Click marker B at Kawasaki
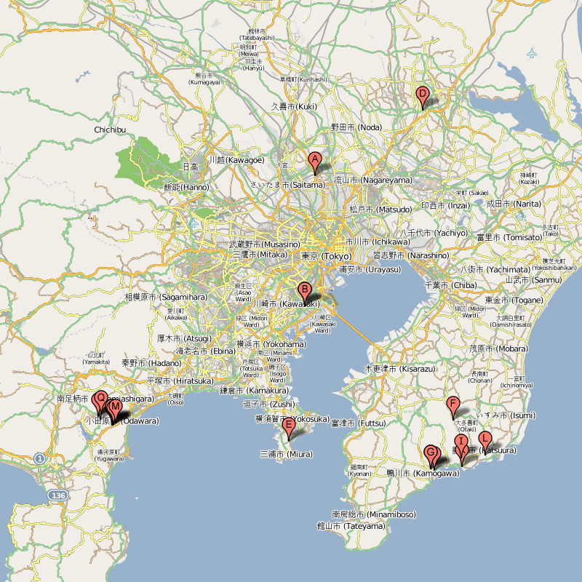This screenshot has width=582, height=582. point(303,289)
